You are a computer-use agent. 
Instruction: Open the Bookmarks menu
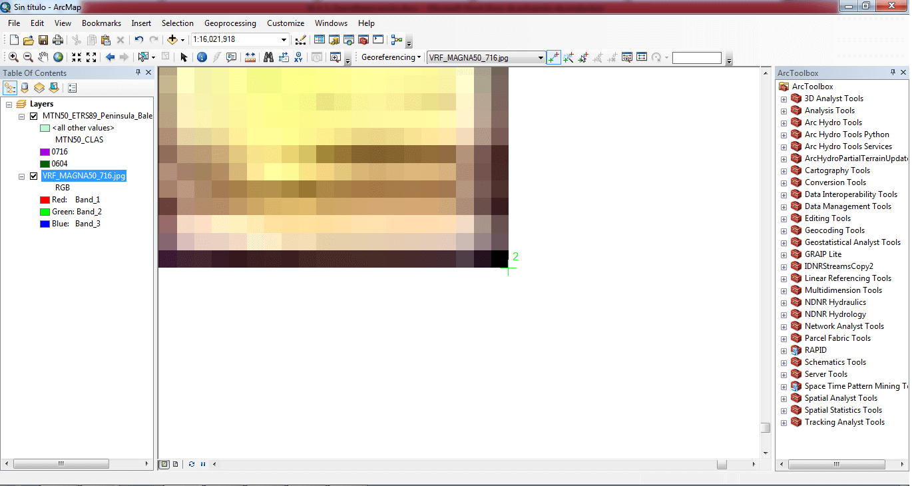click(x=101, y=23)
